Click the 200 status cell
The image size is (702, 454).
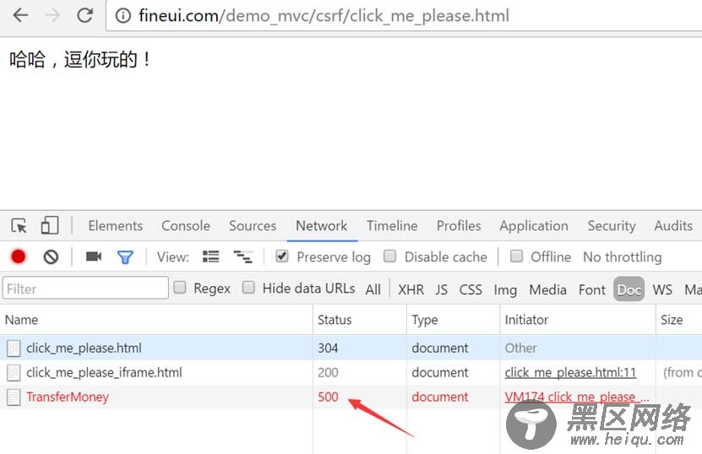click(x=328, y=373)
